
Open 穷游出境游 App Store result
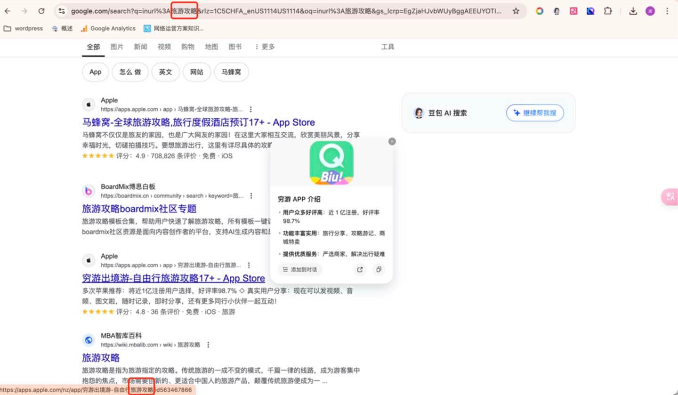[x=173, y=278]
